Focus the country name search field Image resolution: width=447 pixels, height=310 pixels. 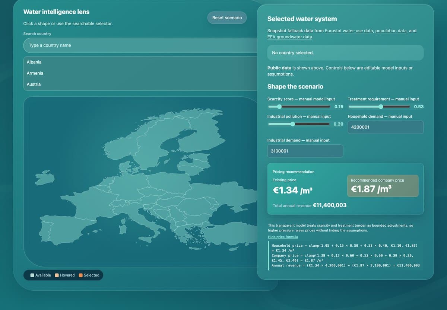(140, 45)
